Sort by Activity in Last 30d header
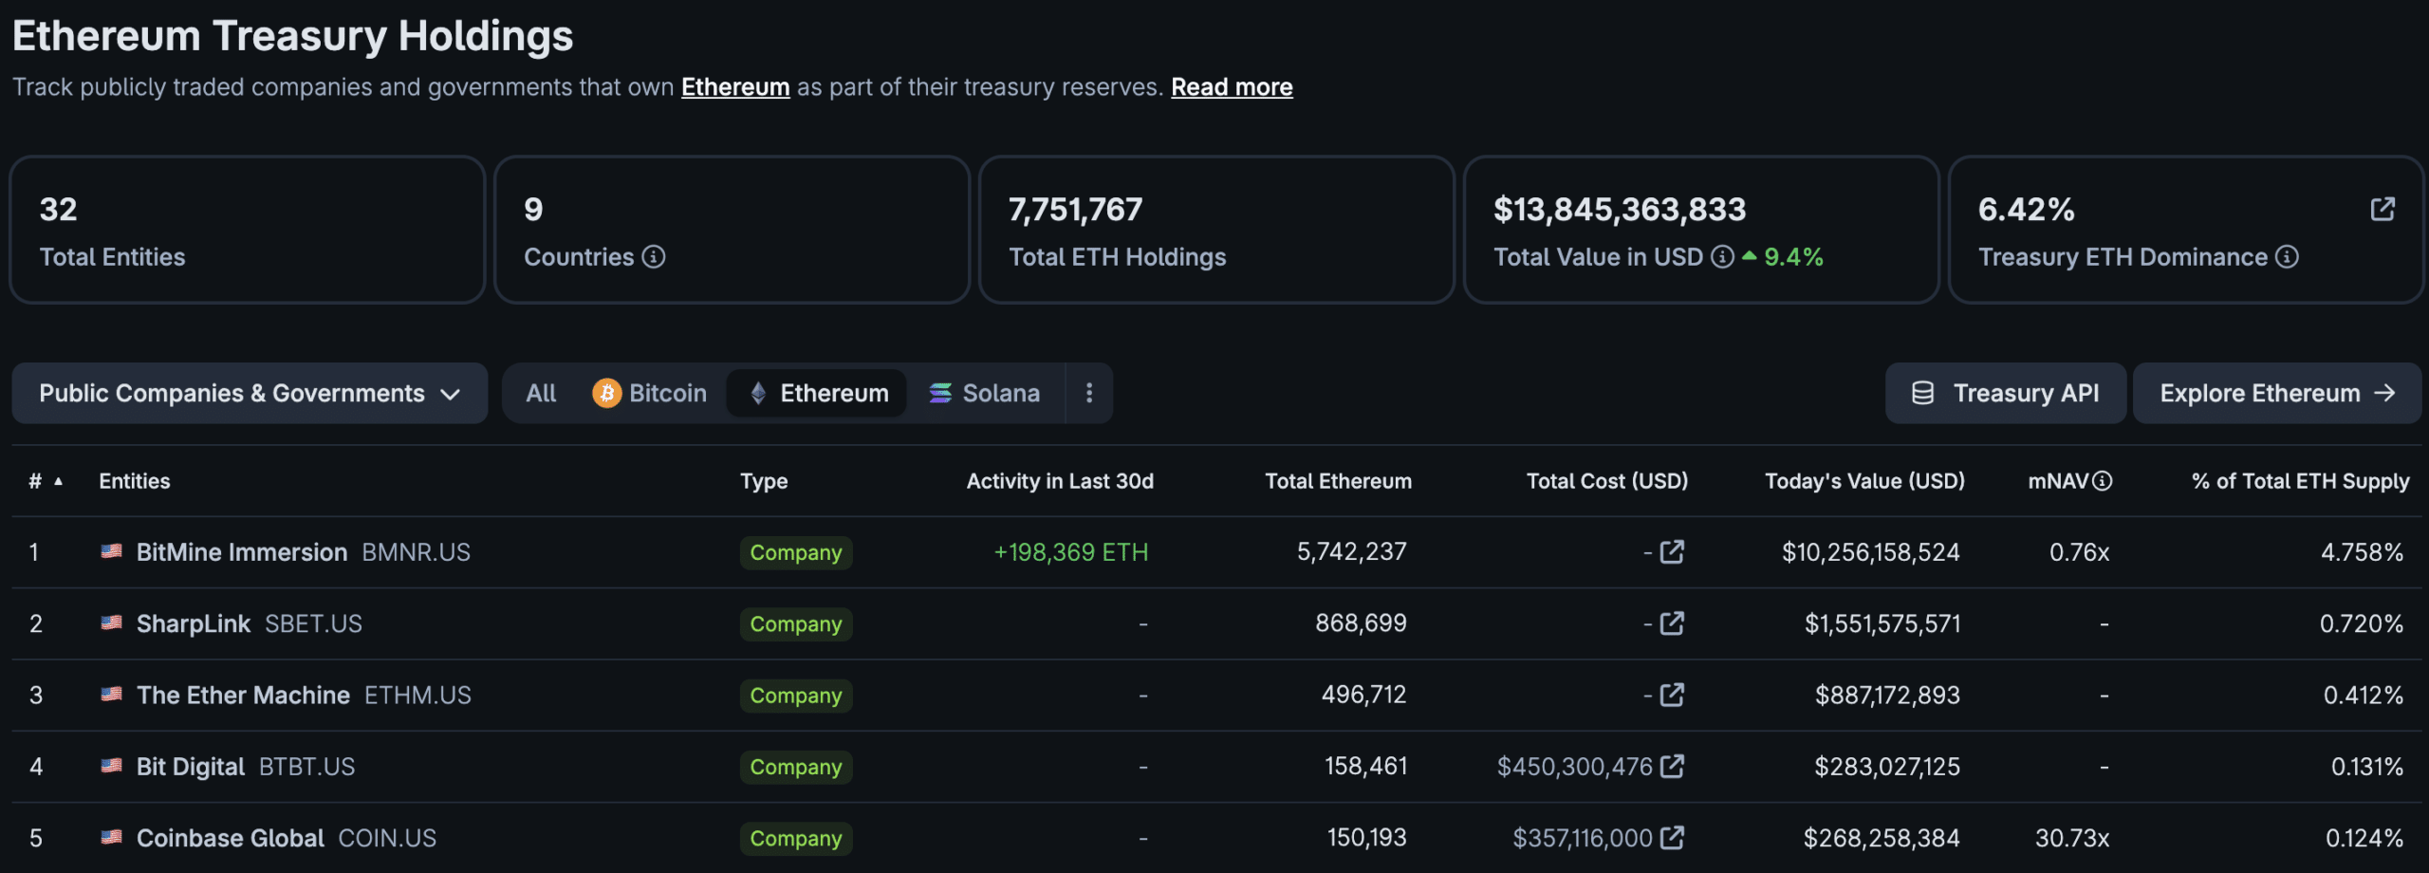 (1060, 481)
